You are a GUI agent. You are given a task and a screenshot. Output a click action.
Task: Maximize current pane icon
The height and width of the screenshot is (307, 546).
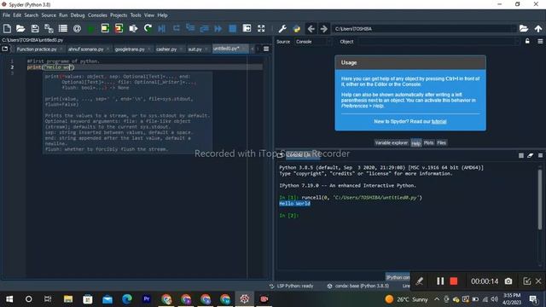(x=247, y=28)
